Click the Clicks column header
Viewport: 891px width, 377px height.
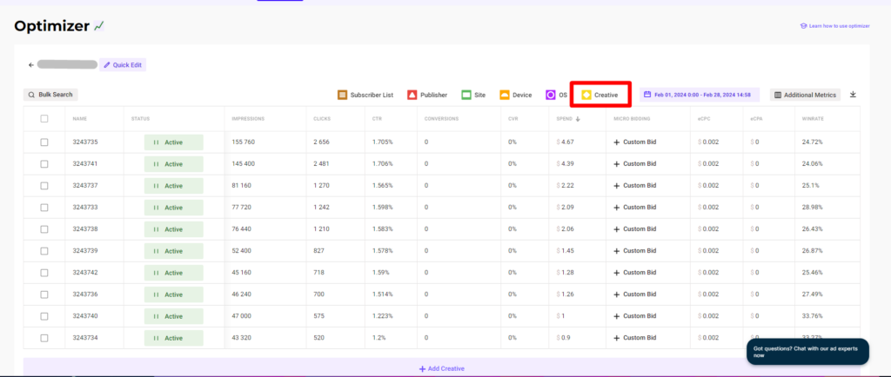(x=322, y=119)
